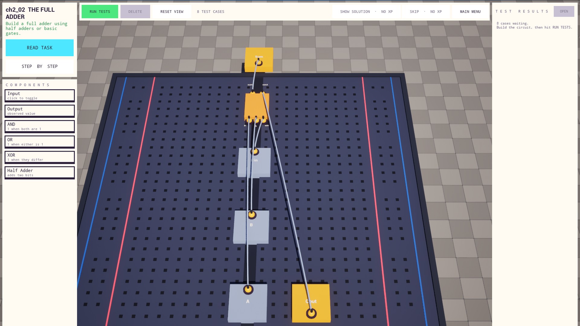The height and width of the screenshot is (326, 580).
Task: Pick the AND gate component
Action: click(x=40, y=126)
